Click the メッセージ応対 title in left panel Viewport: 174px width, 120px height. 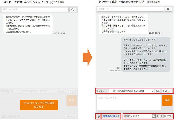[13, 2]
